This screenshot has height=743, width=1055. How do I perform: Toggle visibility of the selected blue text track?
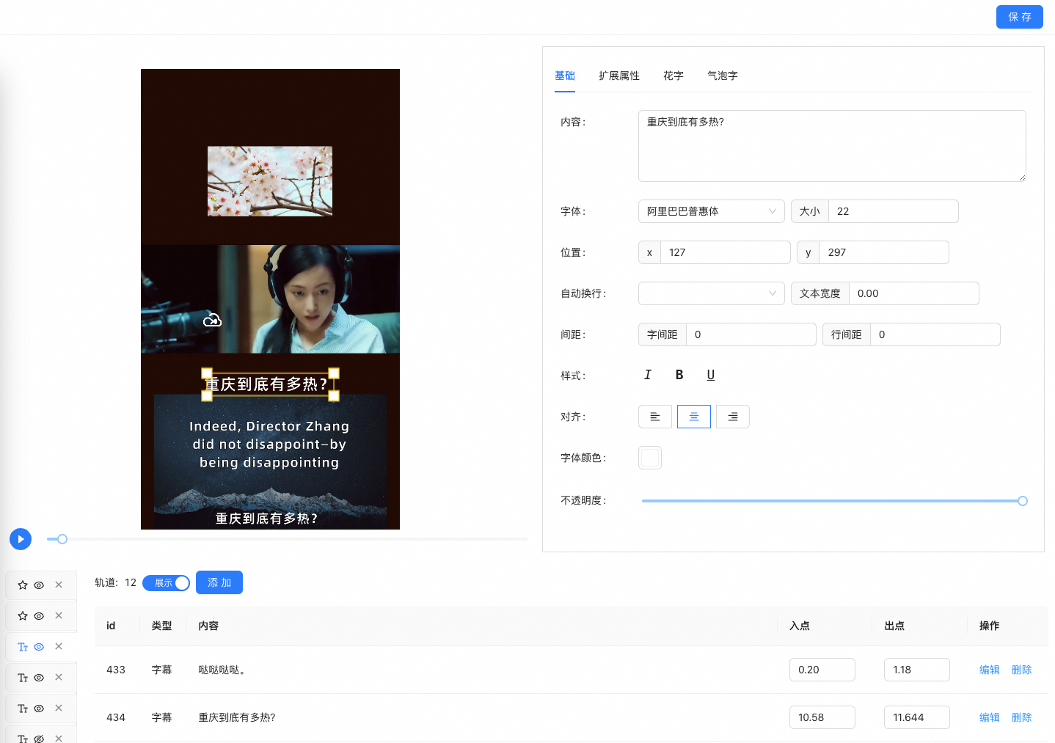pyautogui.click(x=39, y=647)
